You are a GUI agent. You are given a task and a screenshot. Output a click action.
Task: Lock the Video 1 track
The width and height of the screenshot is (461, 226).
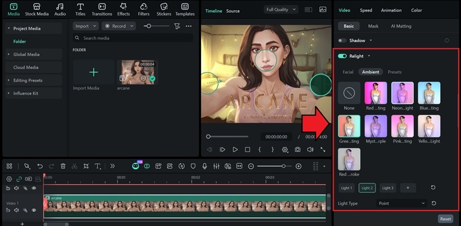click(x=8, y=210)
